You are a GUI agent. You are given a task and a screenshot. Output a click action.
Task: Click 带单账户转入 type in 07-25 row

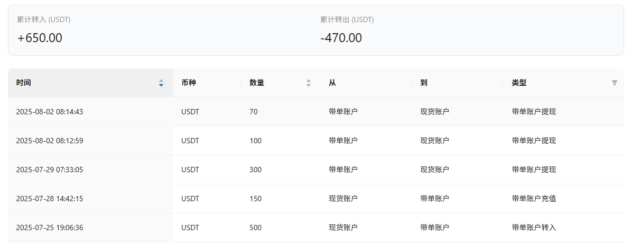pos(534,228)
